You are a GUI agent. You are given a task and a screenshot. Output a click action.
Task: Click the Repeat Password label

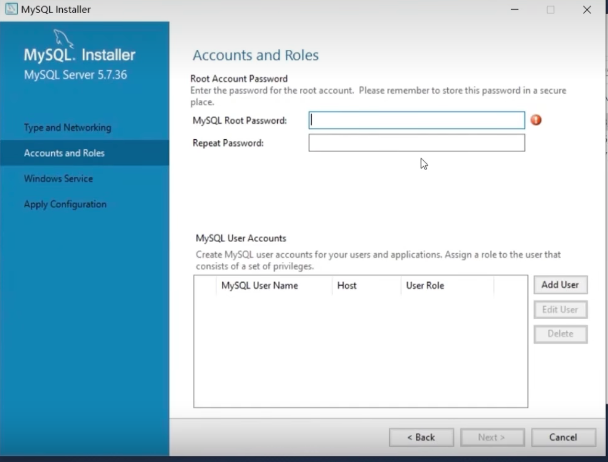click(x=228, y=143)
